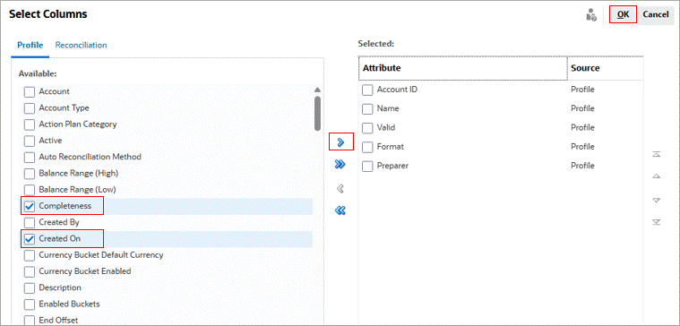Click the Move selected item right arrow
680x326 pixels.
click(340, 142)
